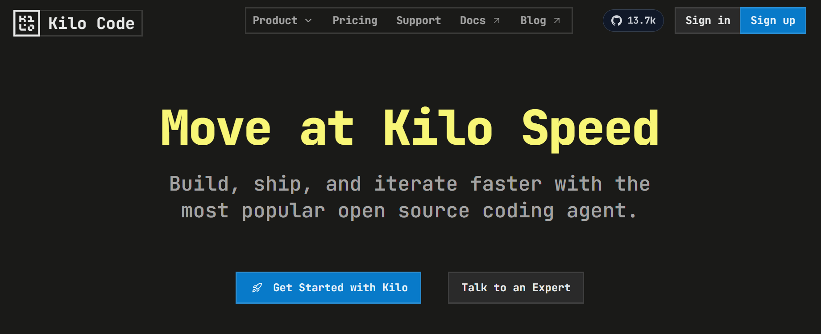Go to the Pricing page
The height and width of the screenshot is (334, 821).
(x=355, y=20)
